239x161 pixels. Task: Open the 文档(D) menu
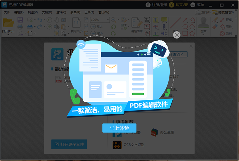(47, 12)
